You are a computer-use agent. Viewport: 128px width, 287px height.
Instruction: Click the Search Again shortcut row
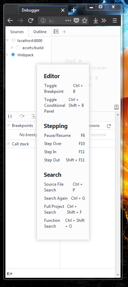(65, 198)
